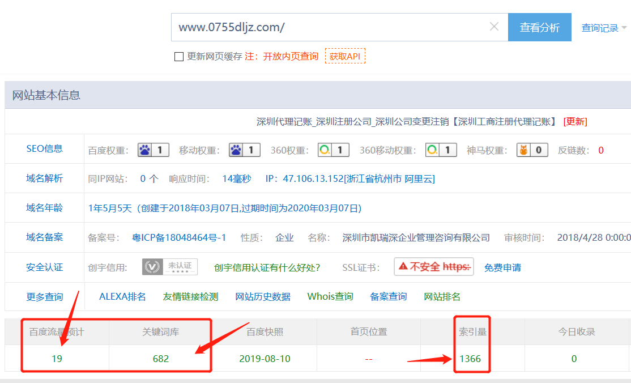Image resolution: width=631 pixels, height=383 pixels.
Task: Click the company name 深圳市凯瑞深企业管理咨询有限公司
Action: (416, 237)
